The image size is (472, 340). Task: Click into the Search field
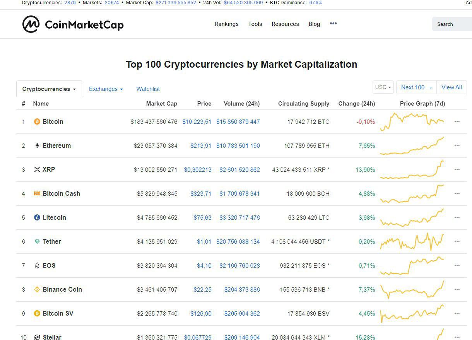[452, 24]
